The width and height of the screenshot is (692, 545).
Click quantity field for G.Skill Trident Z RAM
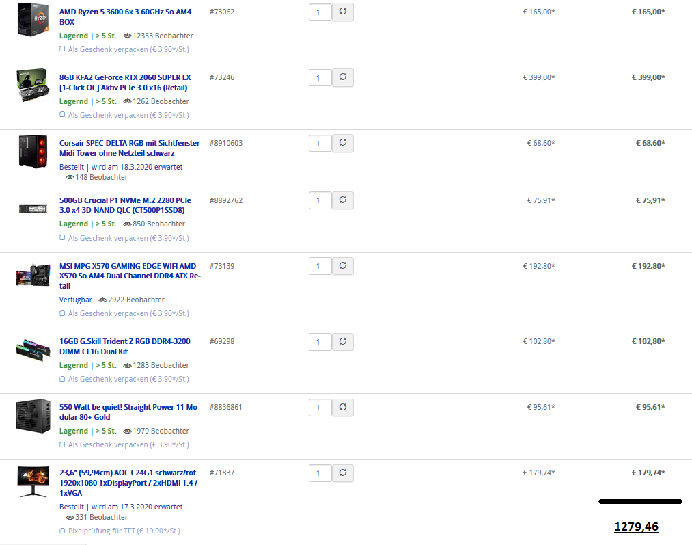[320, 342]
